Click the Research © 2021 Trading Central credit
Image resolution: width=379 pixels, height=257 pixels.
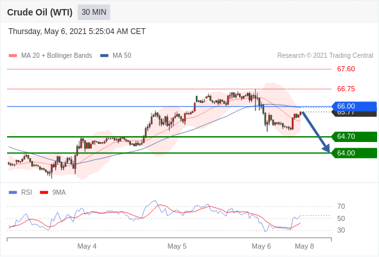point(325,56)
